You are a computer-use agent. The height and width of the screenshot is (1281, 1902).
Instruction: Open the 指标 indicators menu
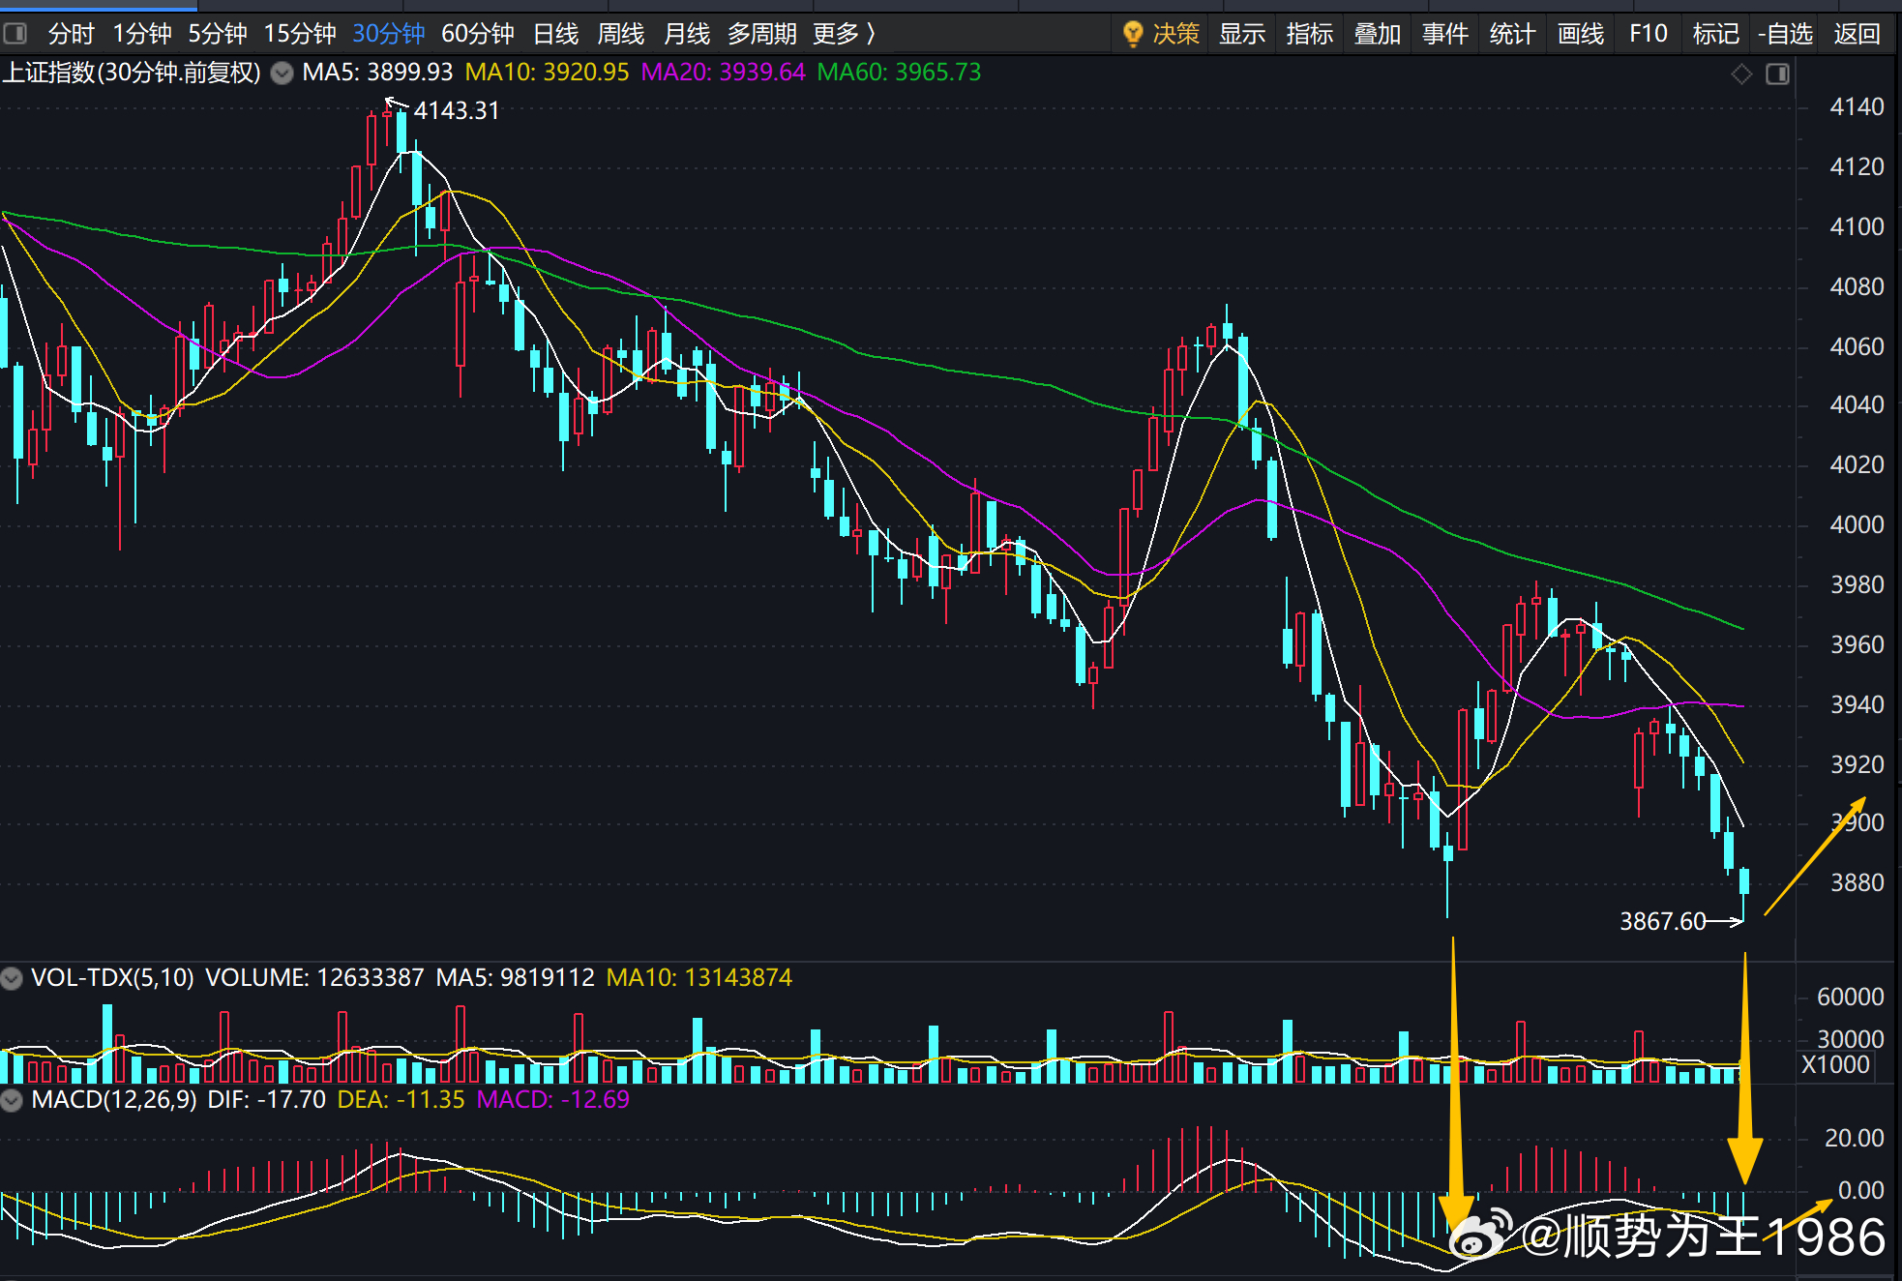coord(1310,34)
